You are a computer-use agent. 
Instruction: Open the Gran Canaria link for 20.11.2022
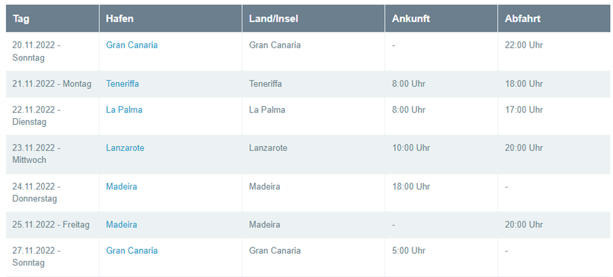[132, 45]
